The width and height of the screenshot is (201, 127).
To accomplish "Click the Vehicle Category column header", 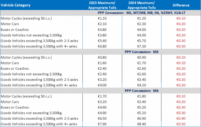I will pos(15,5).
